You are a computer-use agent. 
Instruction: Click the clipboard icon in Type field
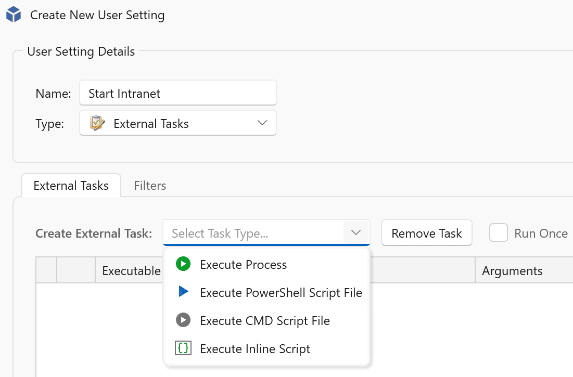(x=97, y=123)
